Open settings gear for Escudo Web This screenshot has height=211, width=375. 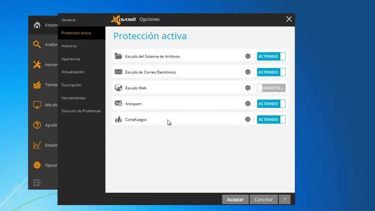pos(247,88)
